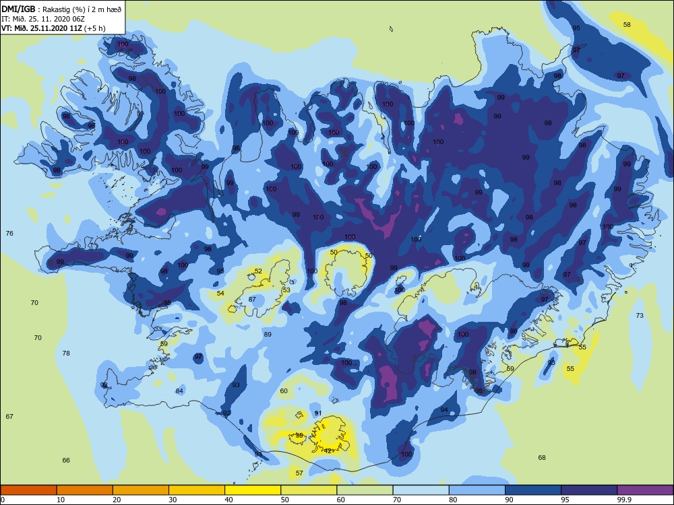
Task: Select the 90–95 dark blue legend swatch
Action: coord(533,490)
